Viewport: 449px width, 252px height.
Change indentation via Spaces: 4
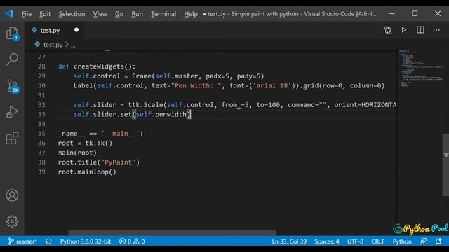click(x=327, y=241)
